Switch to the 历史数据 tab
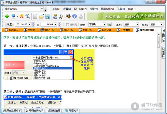Viewport: 167px width, 114px height. [124, 30]
